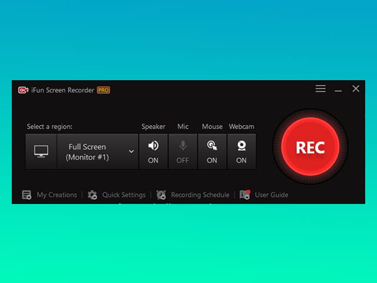The width and height of the screenshot is (377, 283).
Task: Start recording with the REC button
Action: 310,147
